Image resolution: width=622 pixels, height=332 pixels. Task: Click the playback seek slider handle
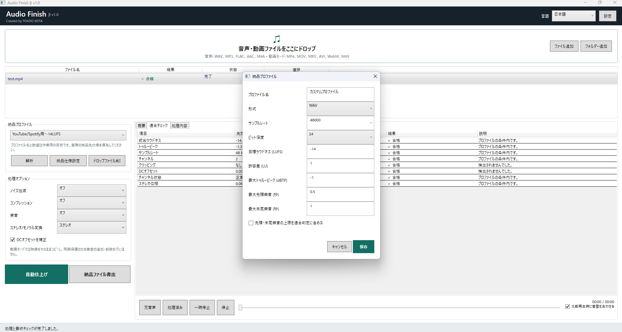(240, 308)
